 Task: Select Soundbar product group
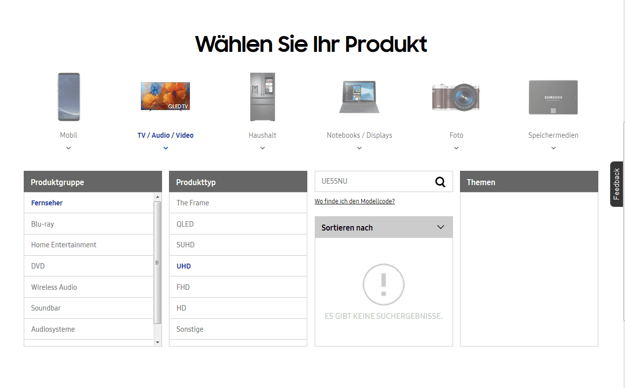(x=89, y=308)
